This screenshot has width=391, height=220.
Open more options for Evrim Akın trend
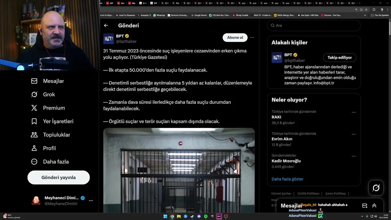354,134
